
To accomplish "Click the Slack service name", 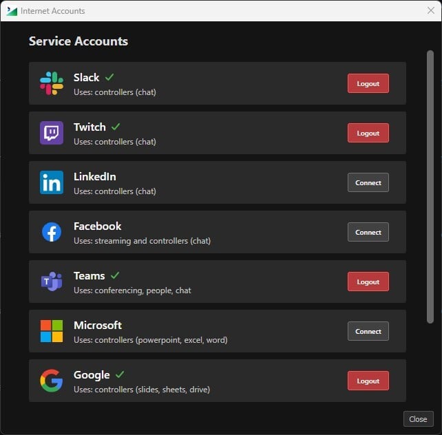I will tap(86, 77).
